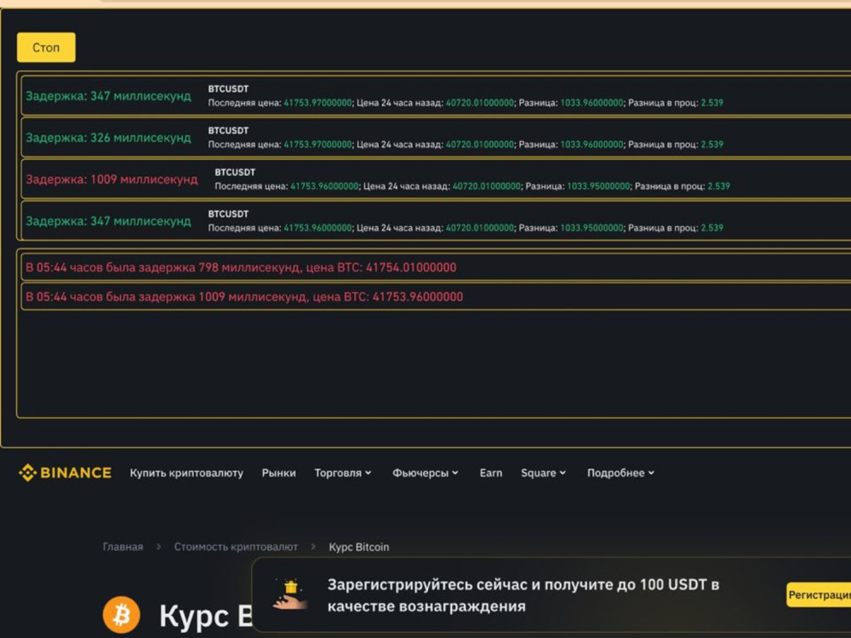The width and height of the screenshot is (851, 638).
Task: Expand the Square dropdown
Action: [x=543, y=473]
